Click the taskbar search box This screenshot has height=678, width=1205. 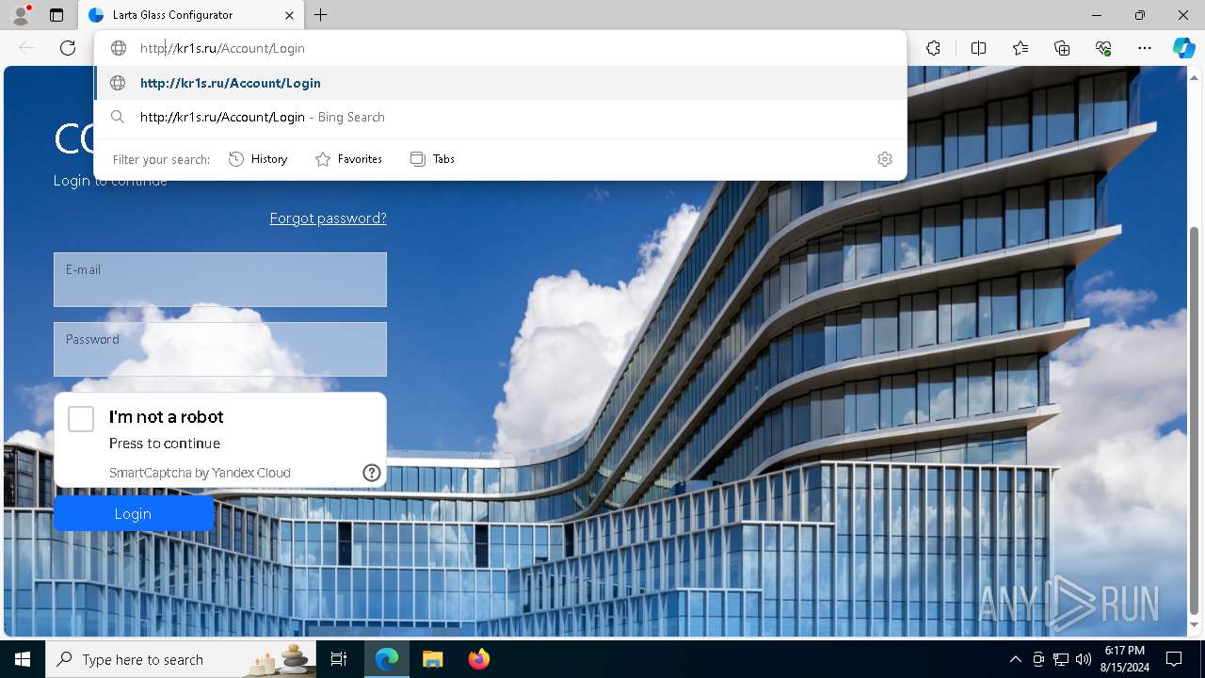(182, 659)
